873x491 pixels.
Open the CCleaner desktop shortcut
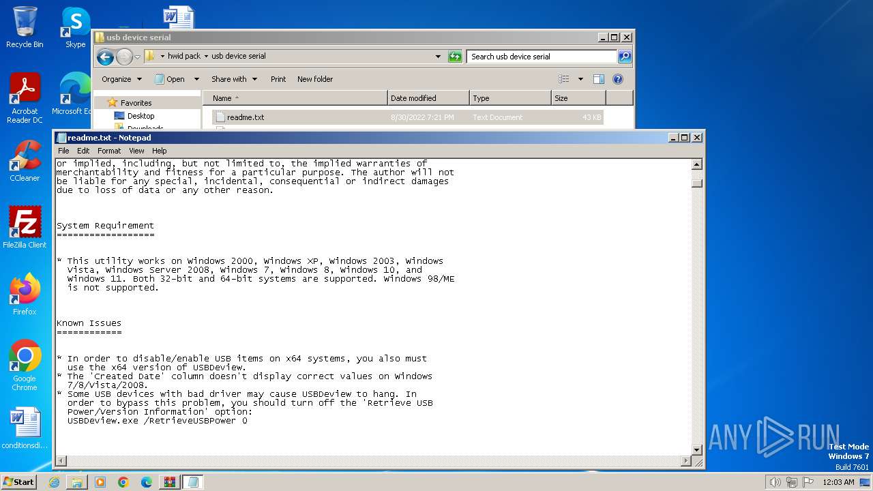(25, 161)
